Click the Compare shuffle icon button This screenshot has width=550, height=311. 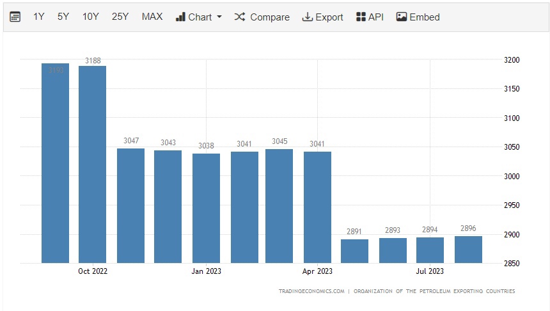262,17
